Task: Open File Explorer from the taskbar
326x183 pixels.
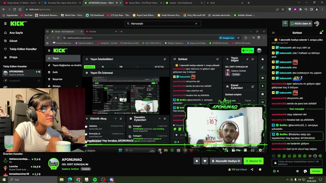Action: coord(61,180)
